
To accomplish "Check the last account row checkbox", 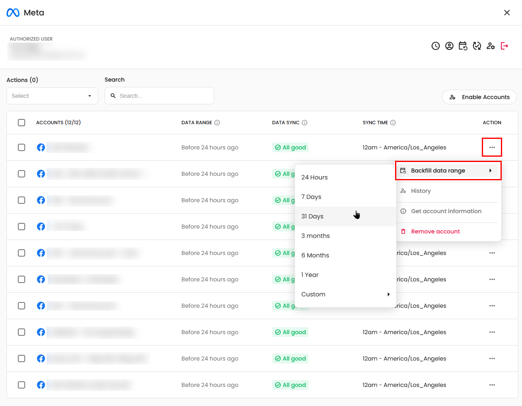I will [21, 385].
